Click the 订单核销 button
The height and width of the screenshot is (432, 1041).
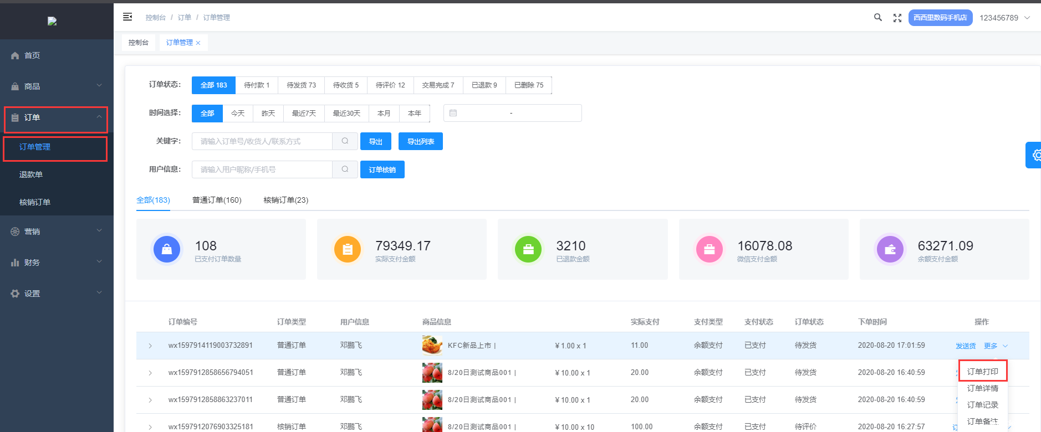pos(382,170)
